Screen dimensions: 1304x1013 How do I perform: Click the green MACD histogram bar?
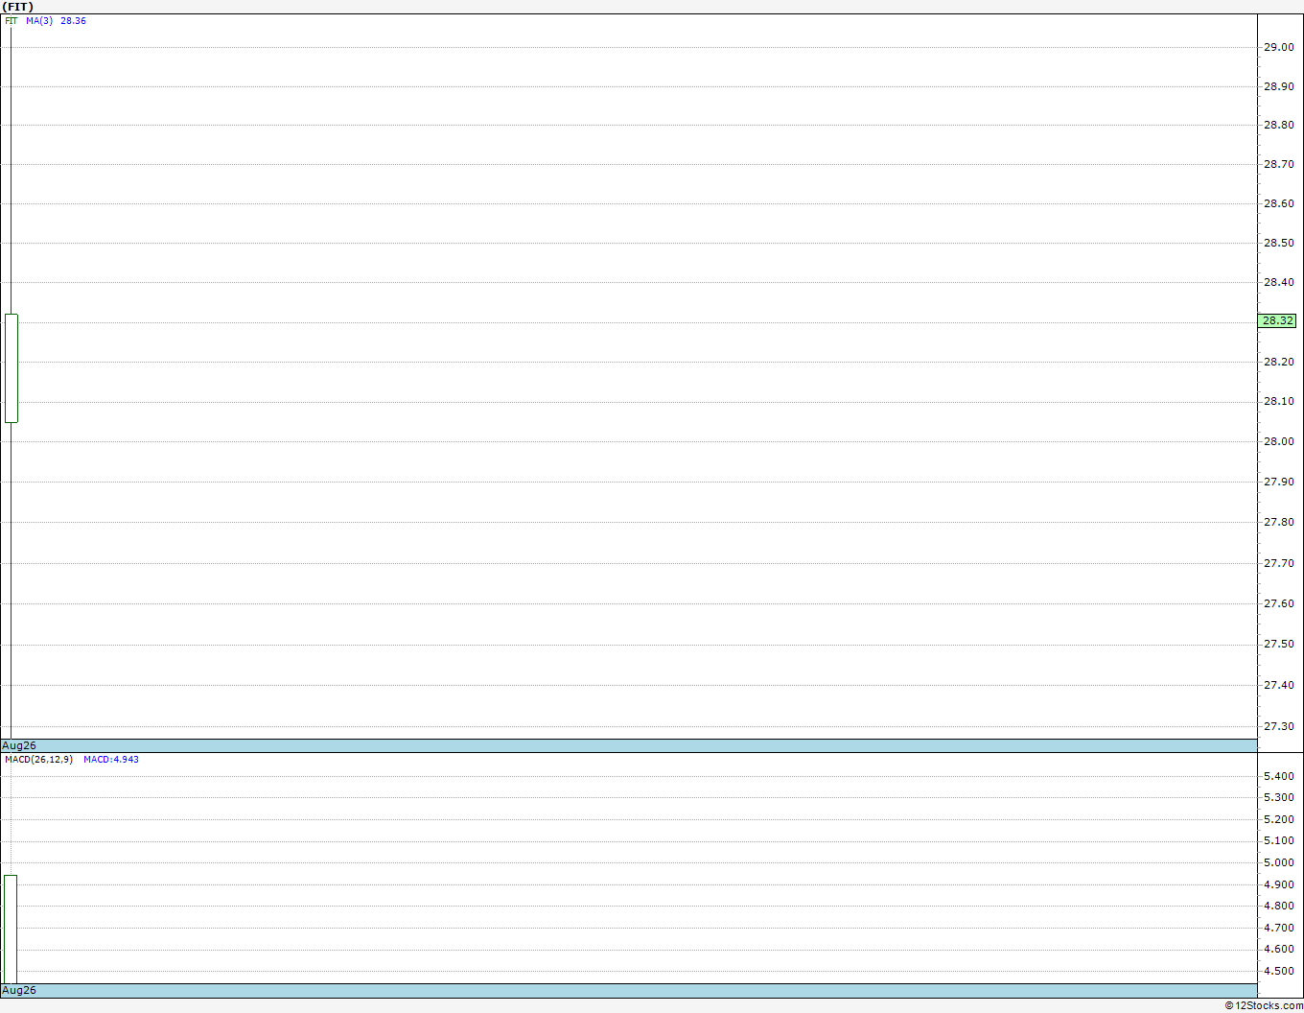[x=11, y=929]
